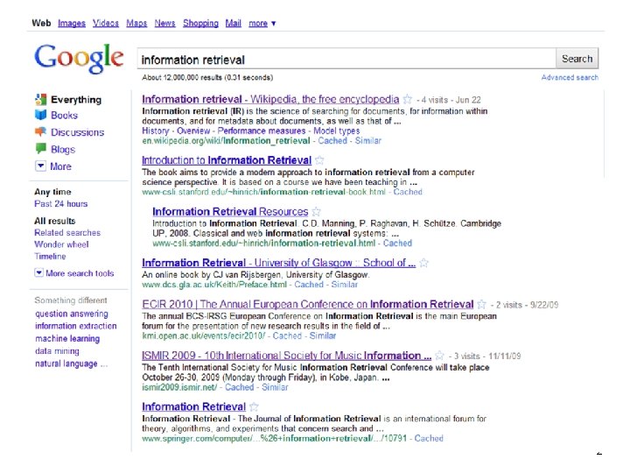Open the Shopping tab in top navigation
Viewport: 630px width, 473px height.
click(x=200, y=24)
